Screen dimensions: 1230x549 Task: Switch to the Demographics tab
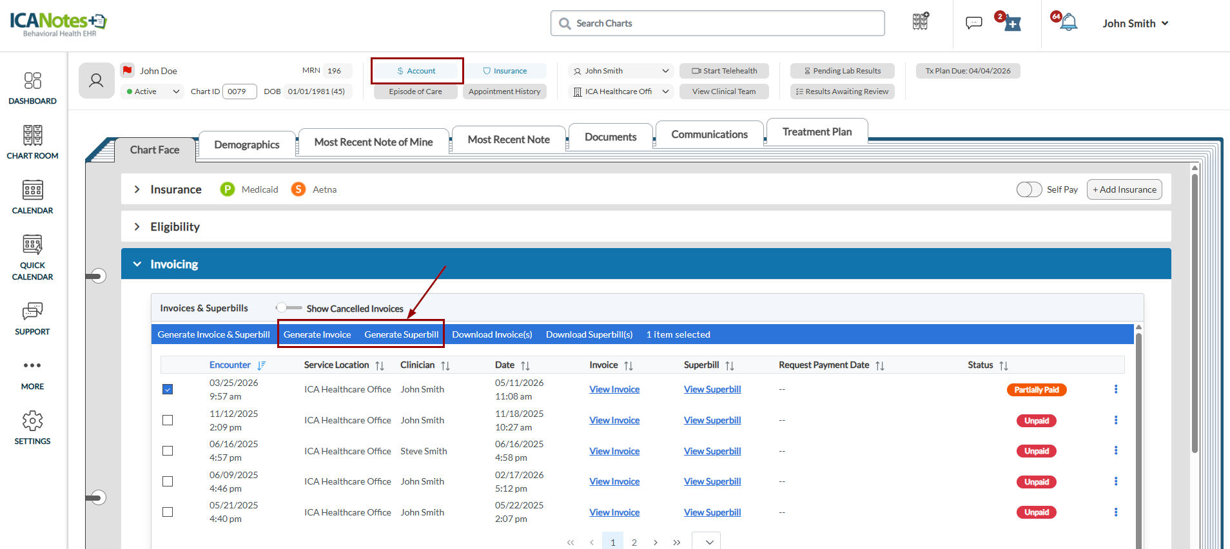247,144
